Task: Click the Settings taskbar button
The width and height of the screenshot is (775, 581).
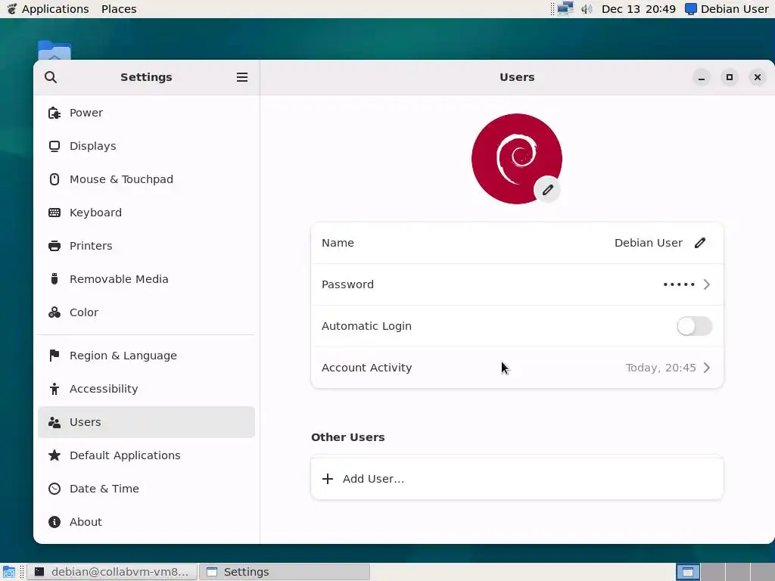Action: 285,572
